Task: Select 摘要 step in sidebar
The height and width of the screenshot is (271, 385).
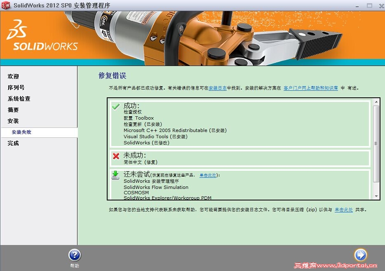Action: tap(13, 110)
